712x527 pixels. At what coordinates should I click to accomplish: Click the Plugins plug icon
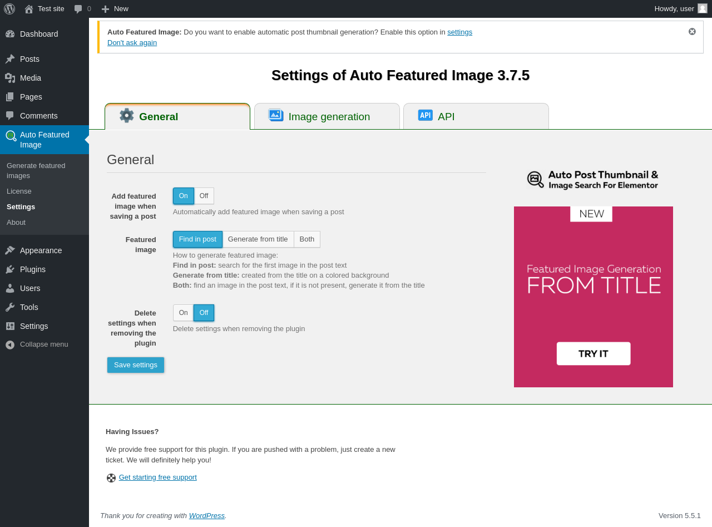pyautogui.click(x=10, y=269)
